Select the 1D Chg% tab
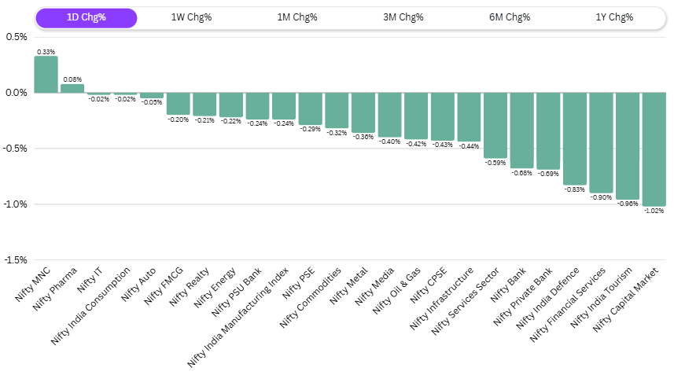Screen dimensions: 674x375 coord(87,18)
